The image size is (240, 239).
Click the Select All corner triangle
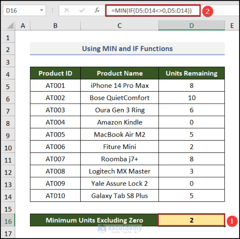pos(10,26)
